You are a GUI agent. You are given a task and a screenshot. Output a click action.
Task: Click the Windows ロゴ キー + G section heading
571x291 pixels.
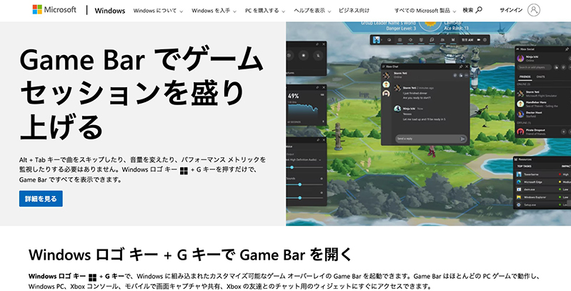tap(190, 255)
